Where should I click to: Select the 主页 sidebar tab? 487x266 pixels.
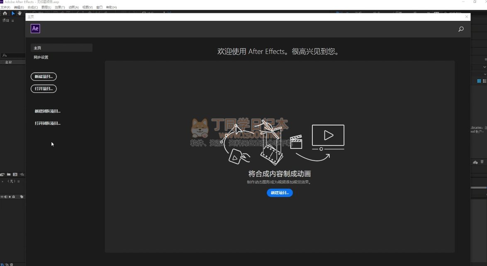tap(61, 48)
